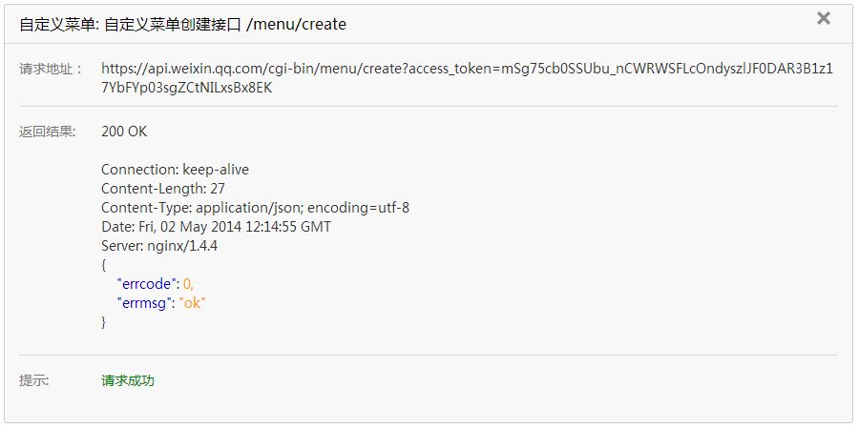
Task: Click the Server: nginx/1.4.4 header line
Action: [159, 246]
